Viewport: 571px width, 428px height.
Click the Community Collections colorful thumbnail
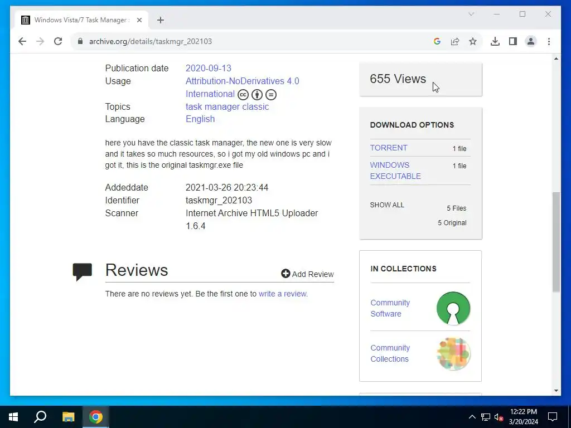pyautogui.click(x=453, y=353)
